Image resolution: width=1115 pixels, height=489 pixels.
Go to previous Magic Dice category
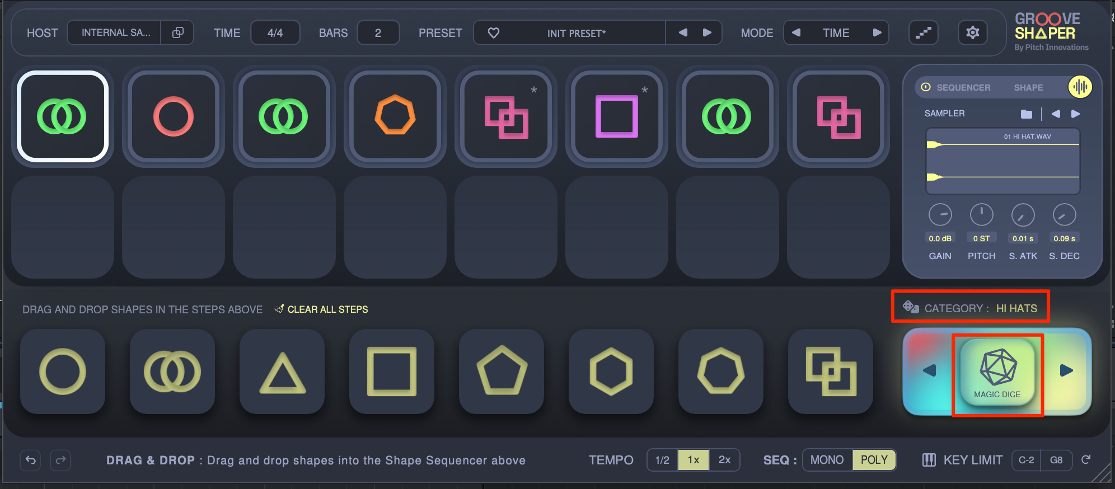[930, 370]
